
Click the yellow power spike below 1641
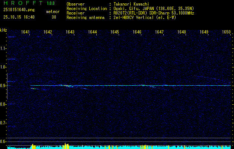point(33,146)
